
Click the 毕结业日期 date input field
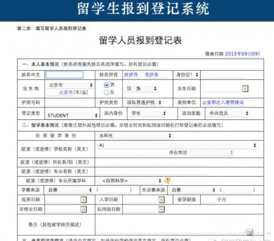coord(62,209)
